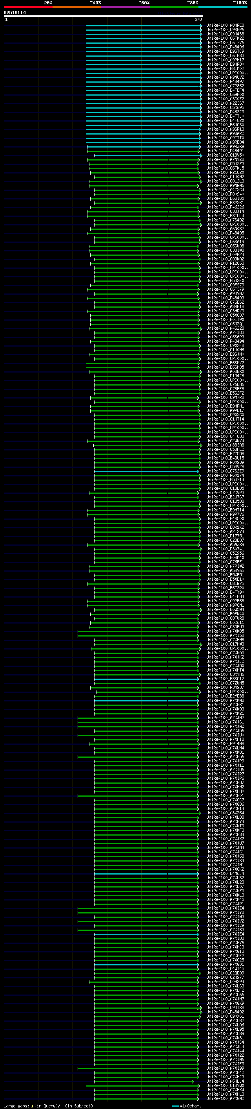Viewport: 251px width, 1109px height.
Task: Select UniRef100_B5XB51 label
Action: (x=225, y=575)
